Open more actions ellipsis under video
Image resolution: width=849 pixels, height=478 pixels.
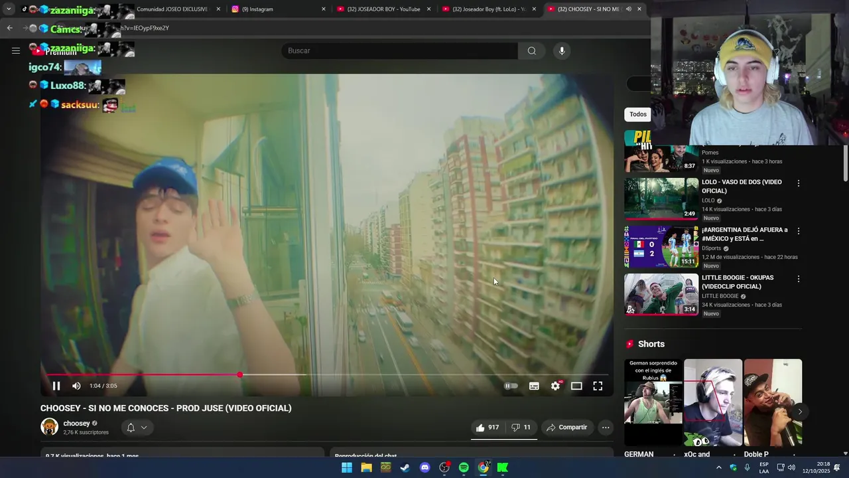pos(606,428)
